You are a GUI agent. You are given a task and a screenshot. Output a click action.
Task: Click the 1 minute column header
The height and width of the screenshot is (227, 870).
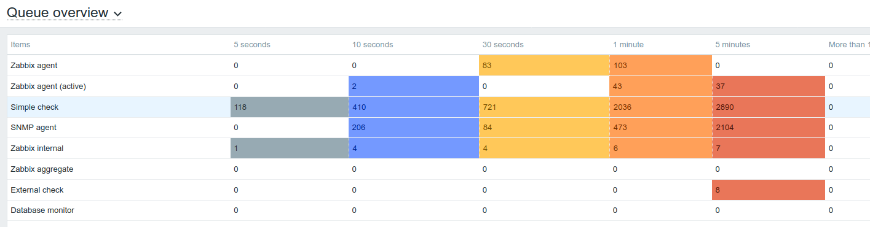(628, 45)
